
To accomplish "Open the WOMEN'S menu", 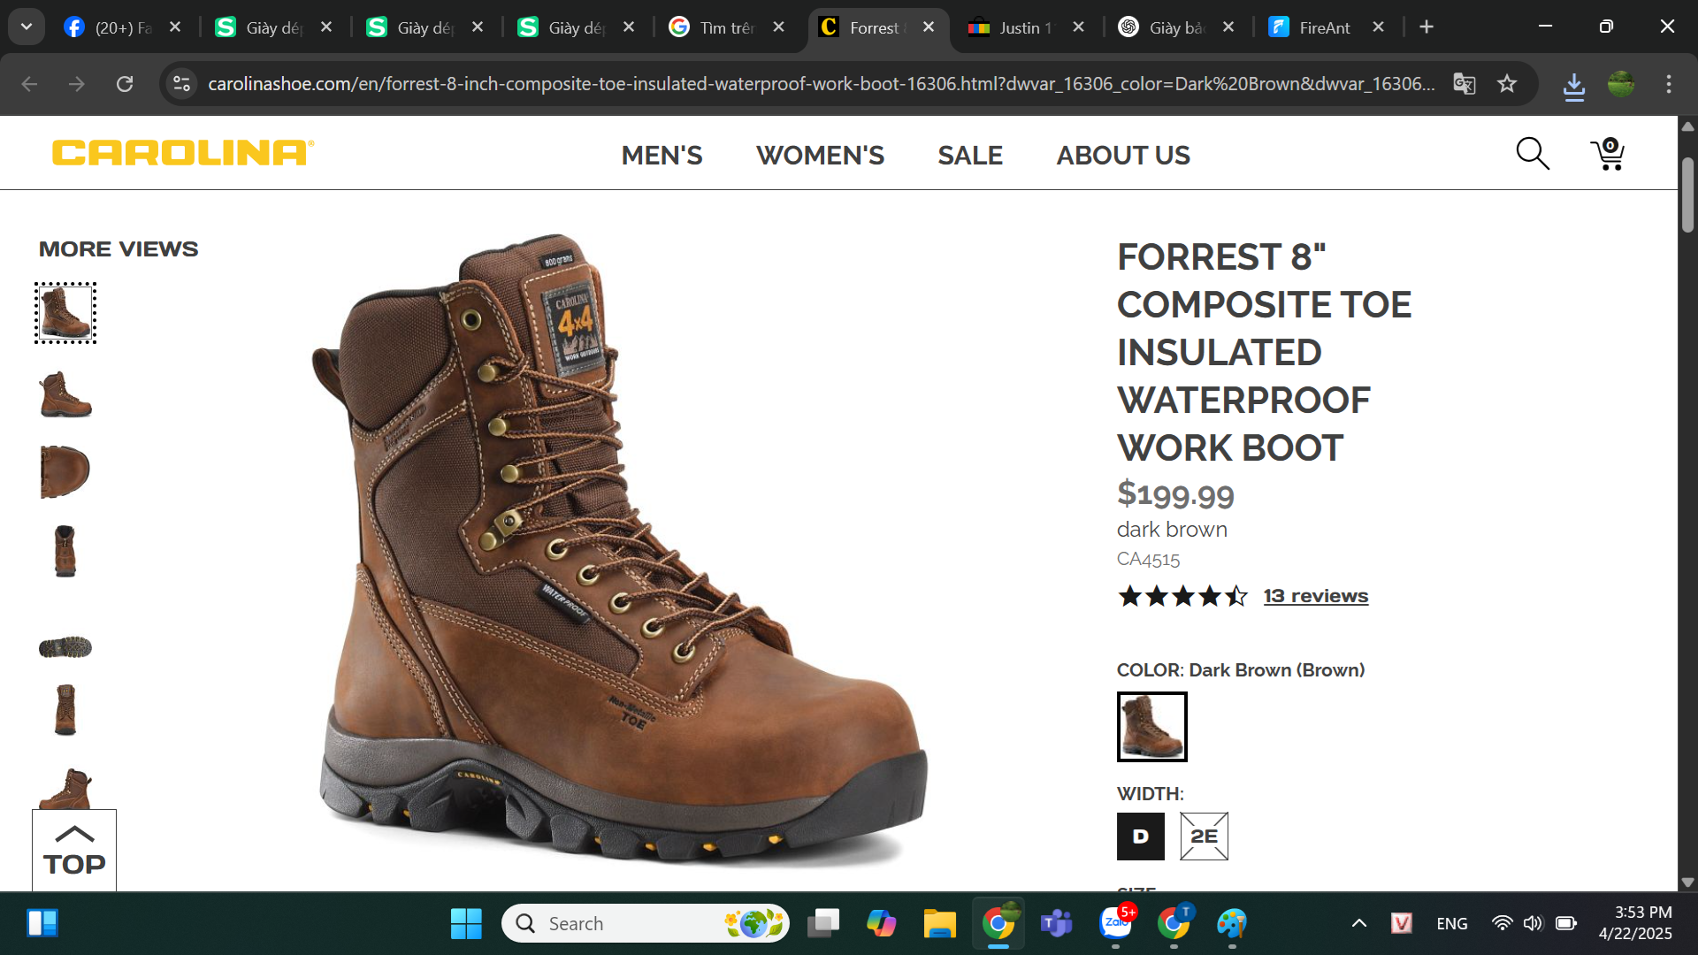I will pos(820,156).
